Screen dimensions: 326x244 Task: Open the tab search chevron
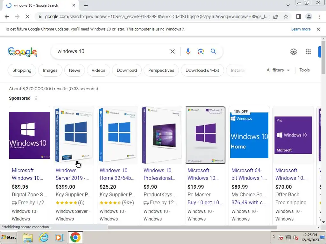pyautogui.click(x=288, y=6)
